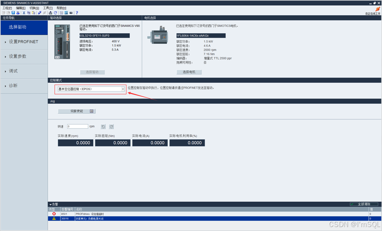Click the motor order number 1FL6064 field
This screenshot has height=231, width=382.
point(201,36)
